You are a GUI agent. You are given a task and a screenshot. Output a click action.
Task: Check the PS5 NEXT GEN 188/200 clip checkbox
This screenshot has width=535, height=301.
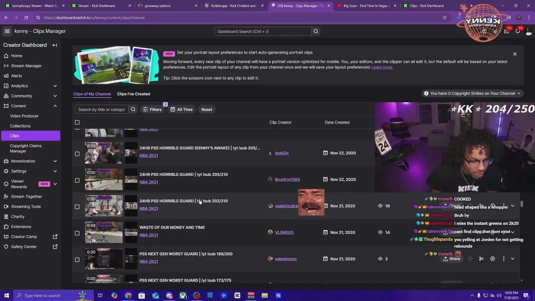point(77,260)
